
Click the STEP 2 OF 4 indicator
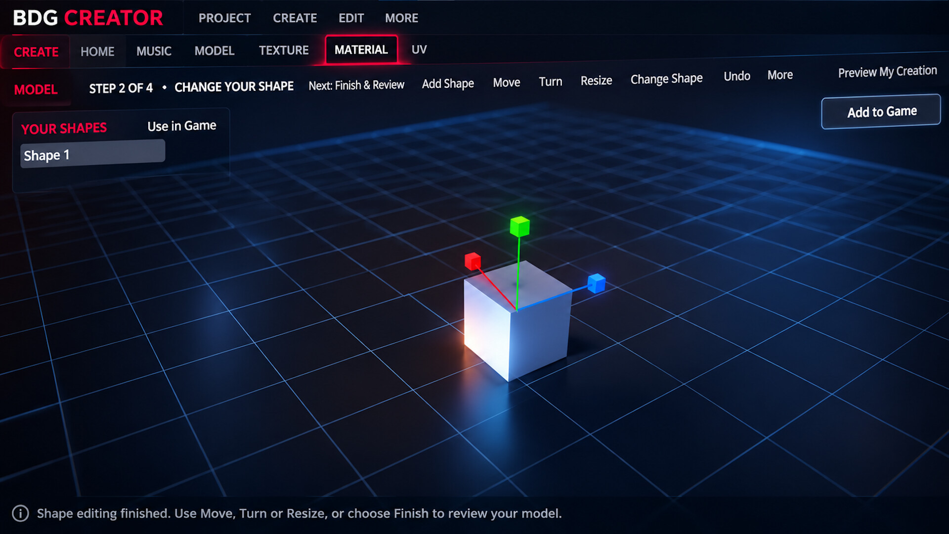click(121, 88)
